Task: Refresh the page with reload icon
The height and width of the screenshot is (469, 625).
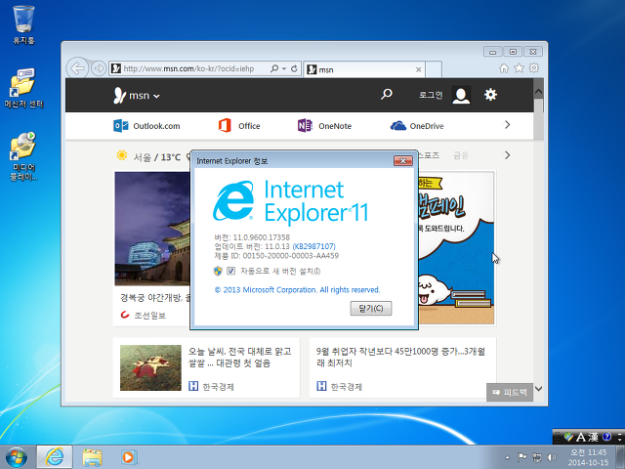Action: click(x=294, y=68)
